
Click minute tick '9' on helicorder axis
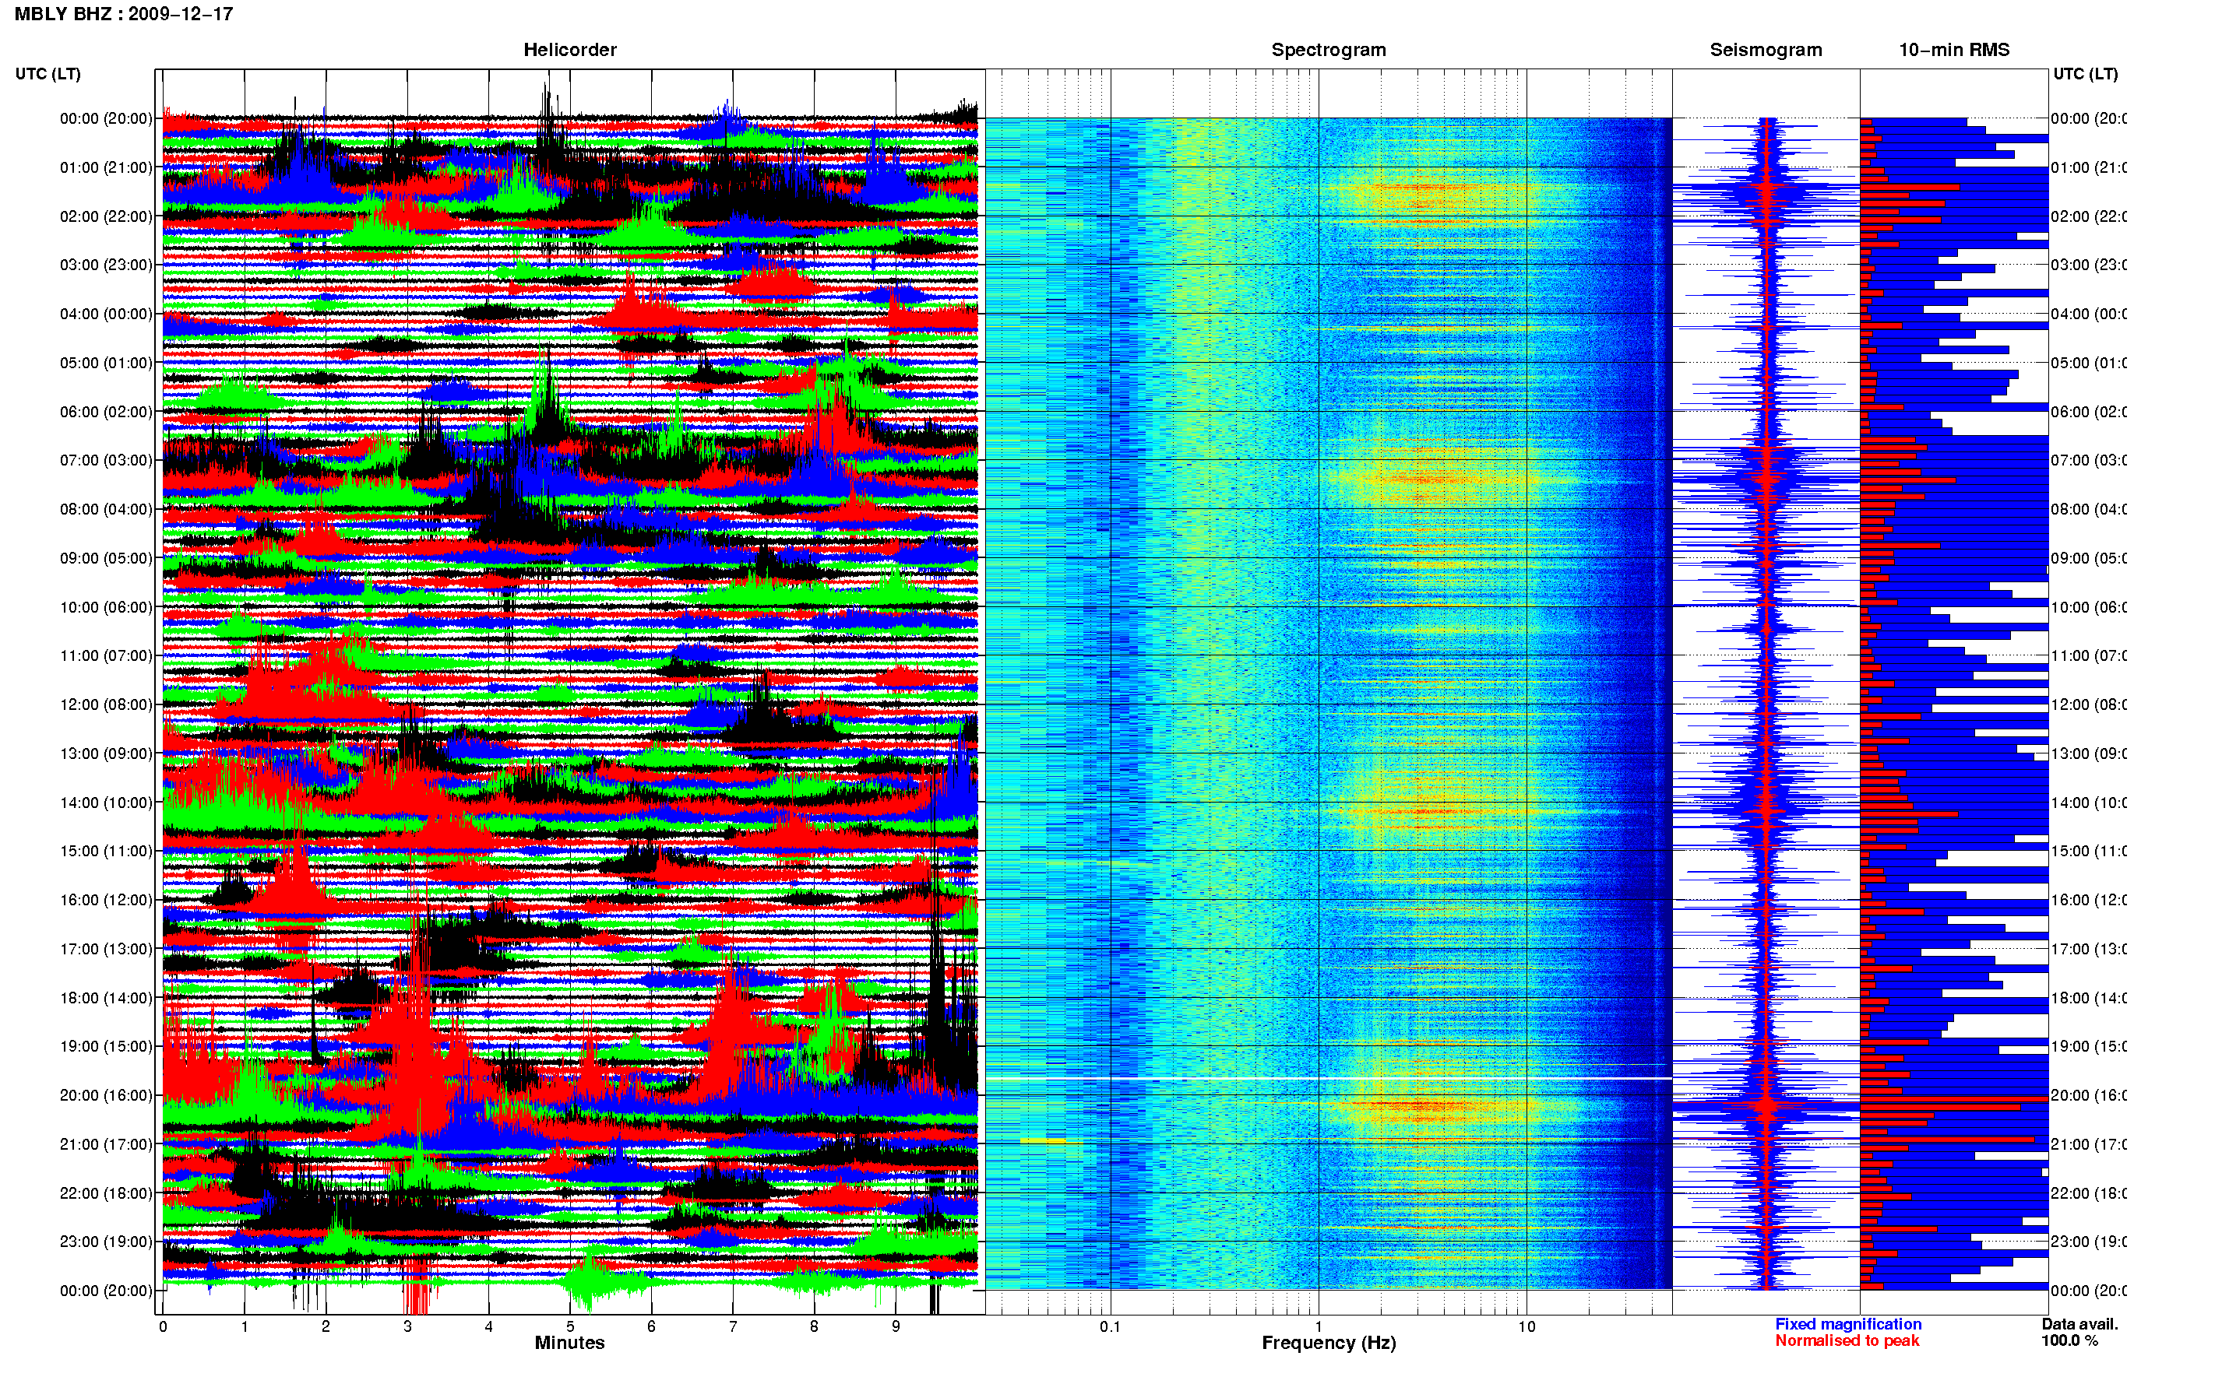896,1326
